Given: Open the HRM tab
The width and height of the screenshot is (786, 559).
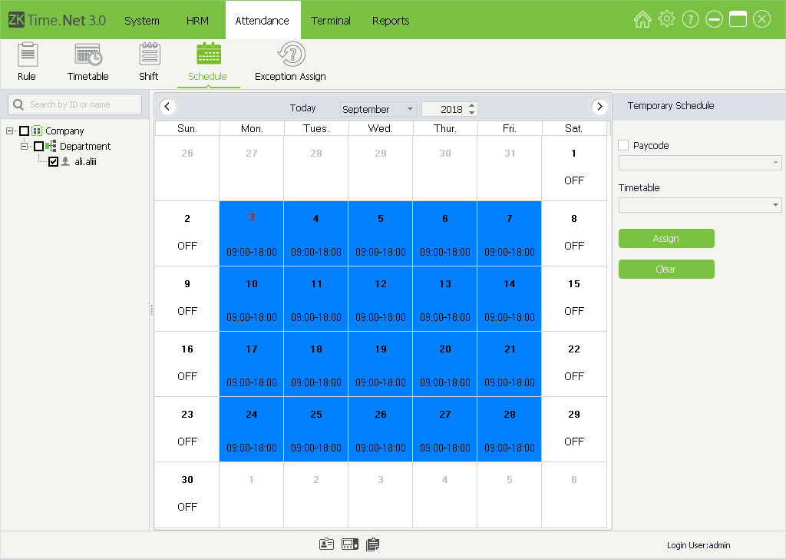Looking at the screenshot, I should pos(197,21).
